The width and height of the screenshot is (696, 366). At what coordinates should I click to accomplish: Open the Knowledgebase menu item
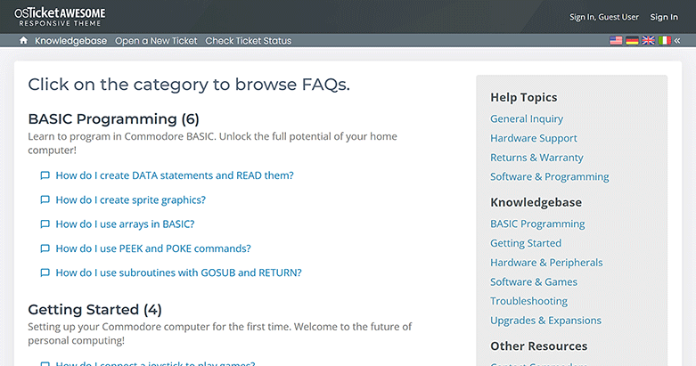click(70, 41)
